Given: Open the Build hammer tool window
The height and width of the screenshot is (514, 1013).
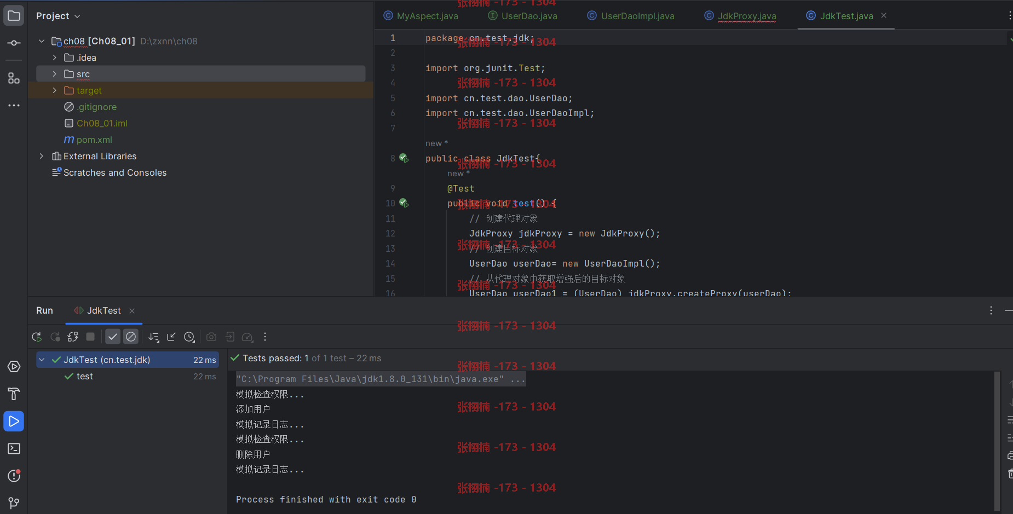Looking at the screenshot, I should (14, 394).
